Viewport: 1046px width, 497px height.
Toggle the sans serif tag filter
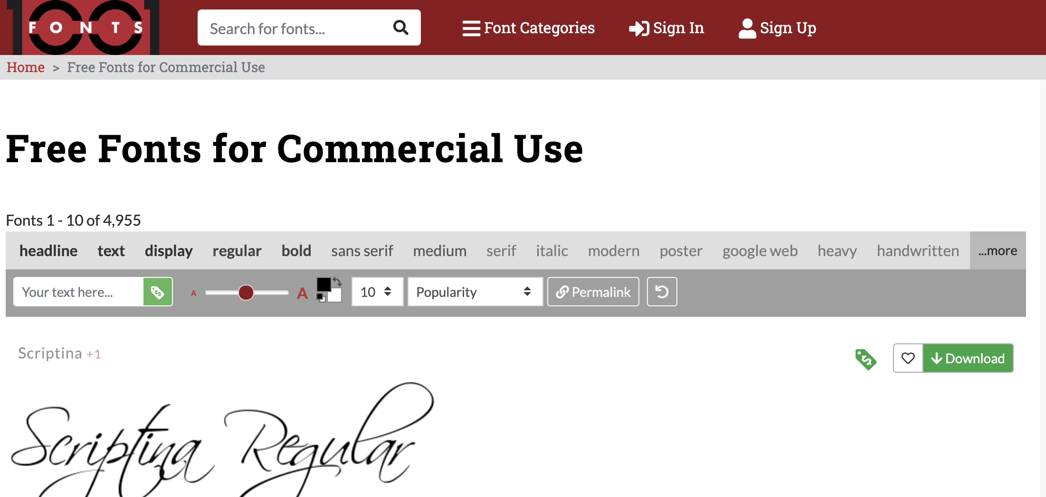[x=362, y=251]
